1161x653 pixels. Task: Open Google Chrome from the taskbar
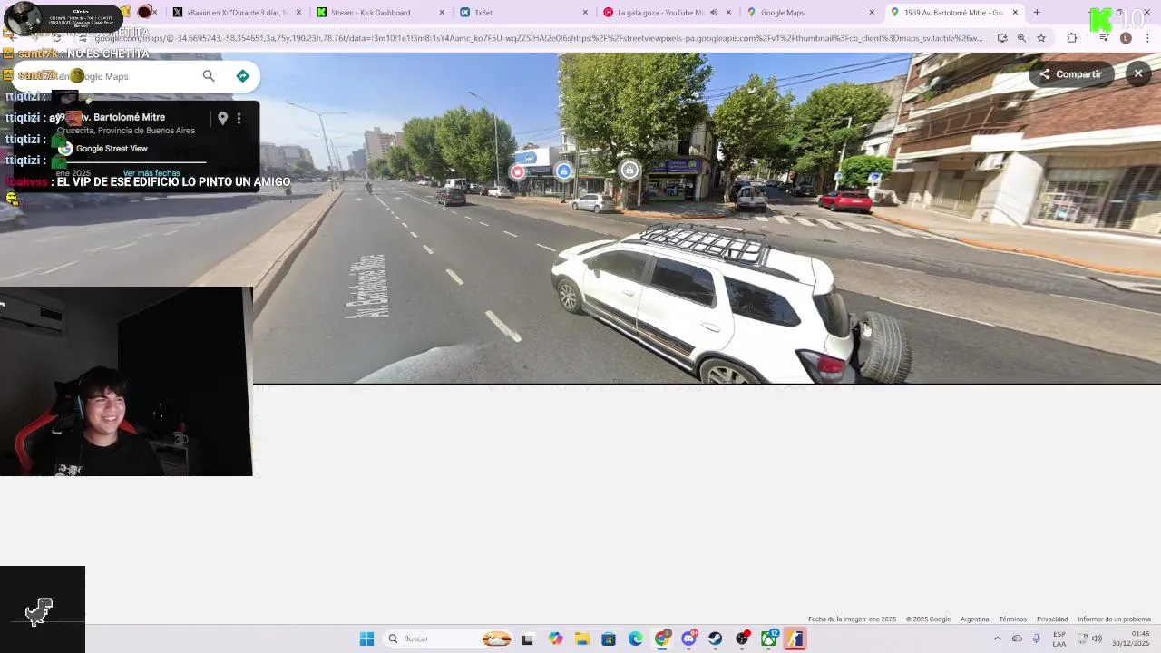click(x=662, y=638)
